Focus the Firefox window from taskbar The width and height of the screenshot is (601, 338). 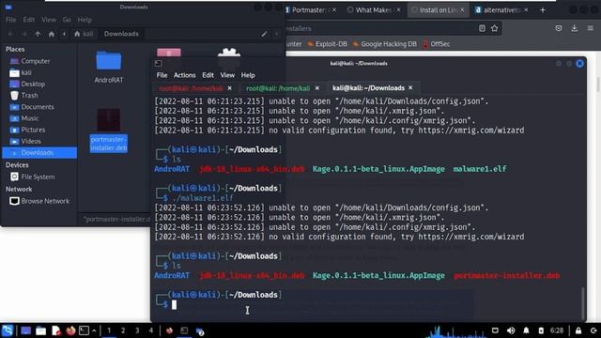click(x=169, y=330)
